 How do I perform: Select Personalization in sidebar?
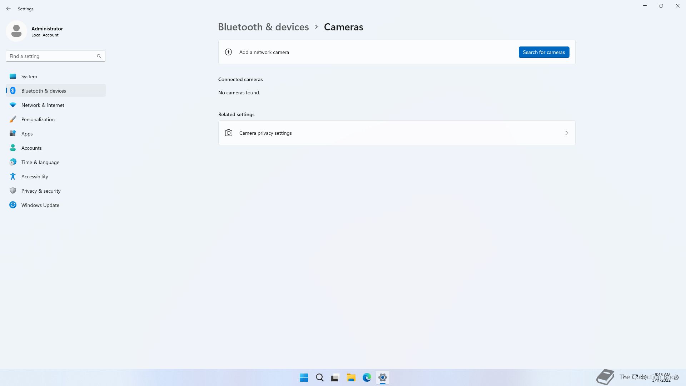(38, 119)
